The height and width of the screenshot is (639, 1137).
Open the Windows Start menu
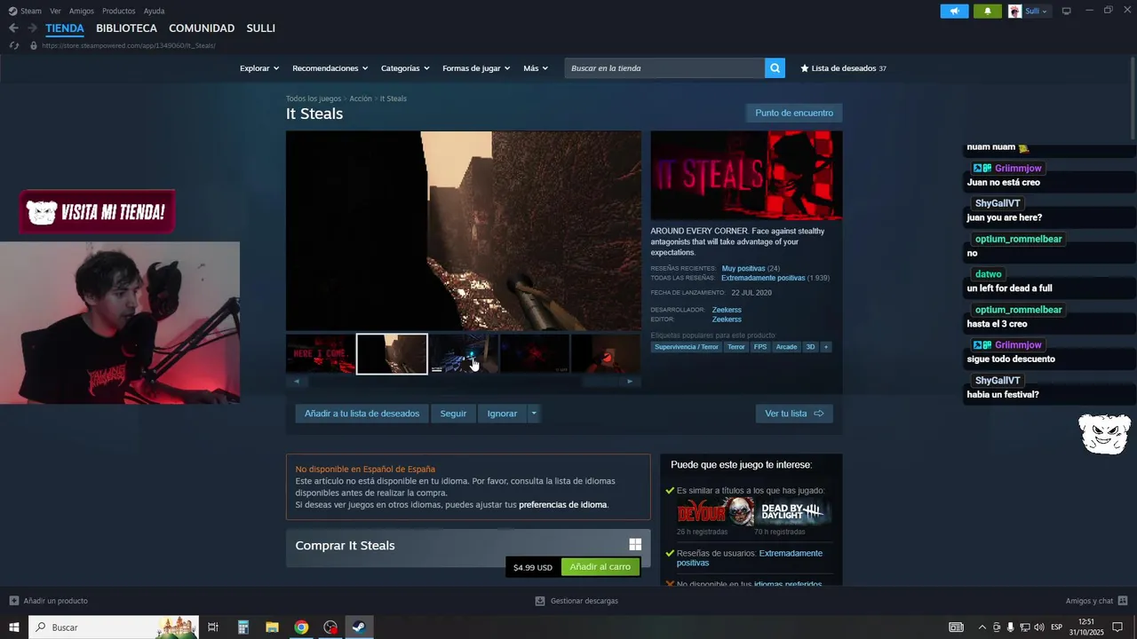coord(14,627)
